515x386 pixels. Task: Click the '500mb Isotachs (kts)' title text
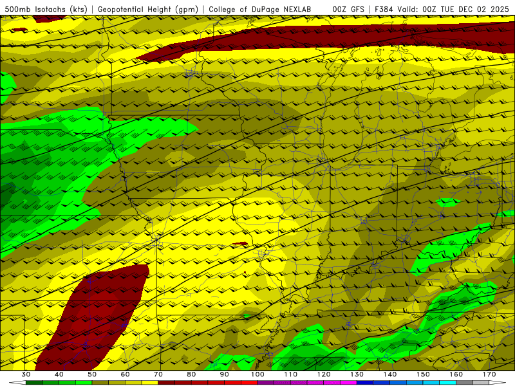point(46,9)
